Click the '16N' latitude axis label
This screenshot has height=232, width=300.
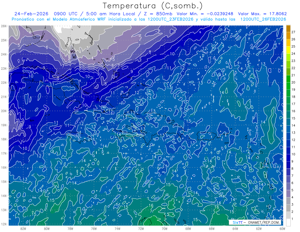tap(4, 167)
